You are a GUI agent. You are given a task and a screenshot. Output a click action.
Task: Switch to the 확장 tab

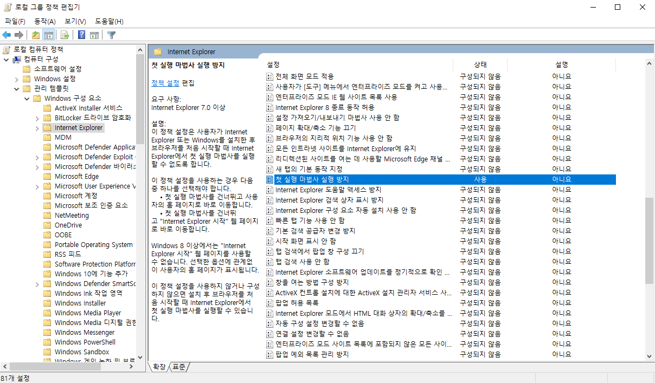click(159, 367)
